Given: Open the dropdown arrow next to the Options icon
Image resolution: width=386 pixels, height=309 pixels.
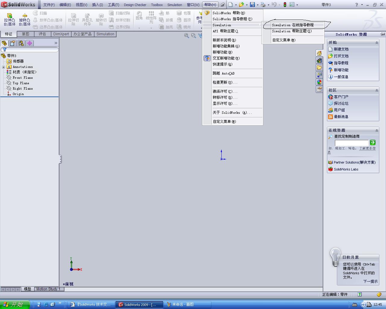Looking at the screenshot, I should point(297,5).
